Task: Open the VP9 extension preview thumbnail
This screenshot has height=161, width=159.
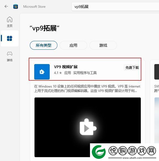Action: 88,127
